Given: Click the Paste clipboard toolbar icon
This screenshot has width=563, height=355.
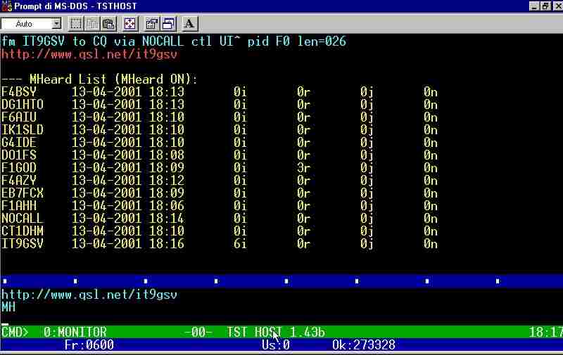Looking at the screenshot, I should pyautogui.click(x=108, y=24).
